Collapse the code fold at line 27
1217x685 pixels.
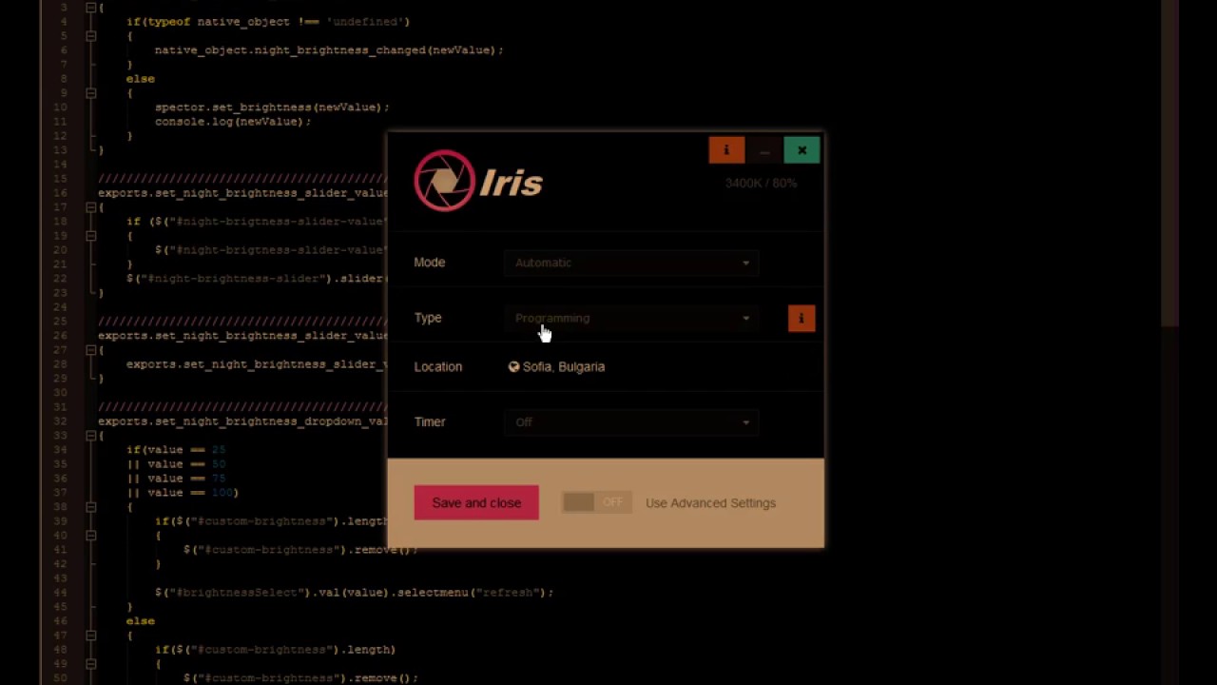click(91, 350)
